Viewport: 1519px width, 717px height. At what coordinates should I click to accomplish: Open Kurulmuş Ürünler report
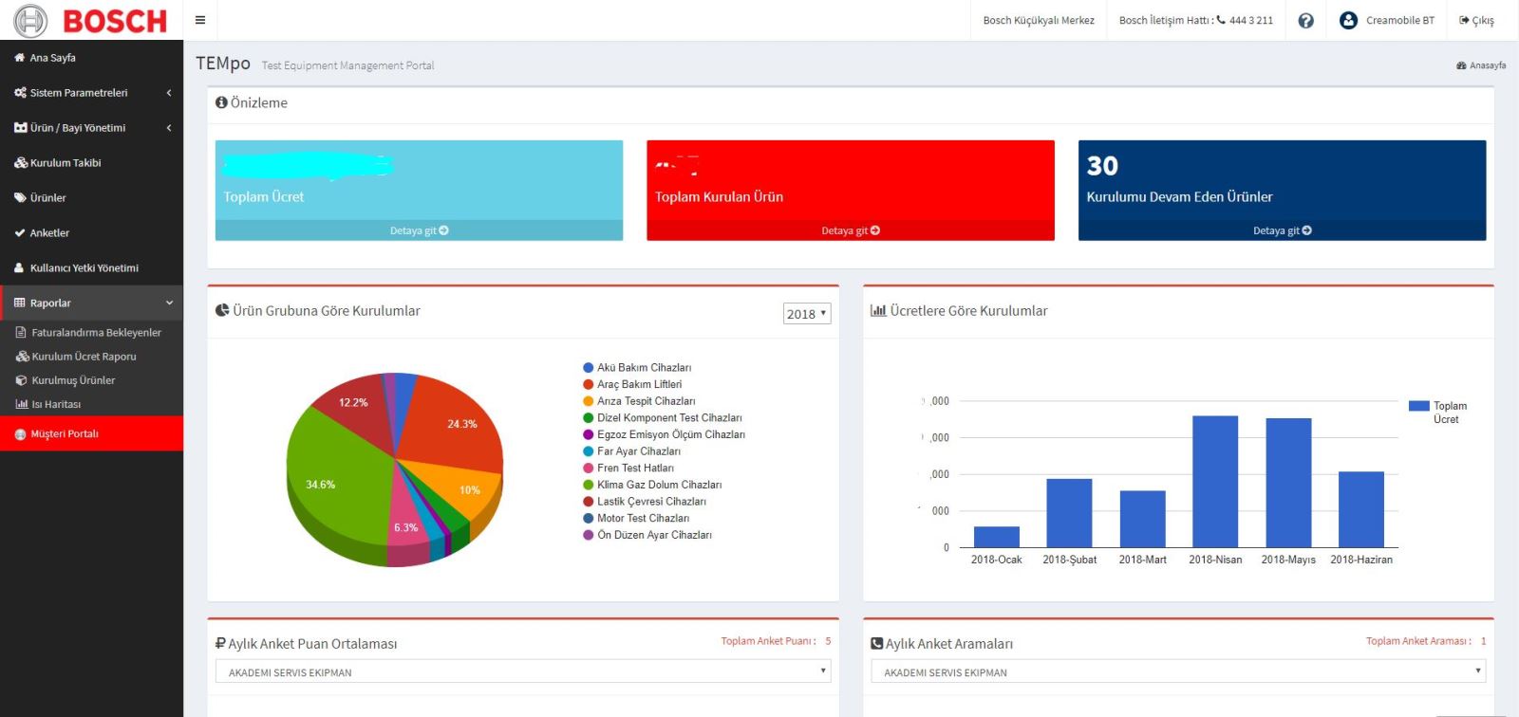point(91,380)
